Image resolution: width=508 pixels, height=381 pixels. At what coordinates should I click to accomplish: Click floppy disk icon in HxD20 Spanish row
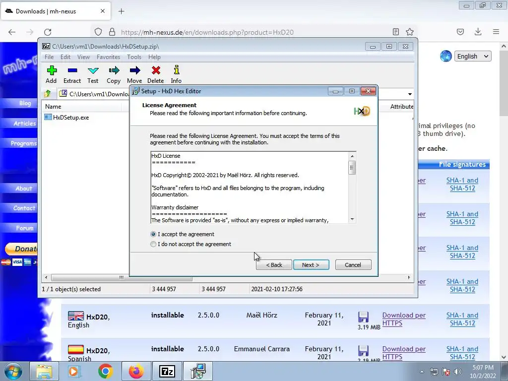(x=363, y=351)
